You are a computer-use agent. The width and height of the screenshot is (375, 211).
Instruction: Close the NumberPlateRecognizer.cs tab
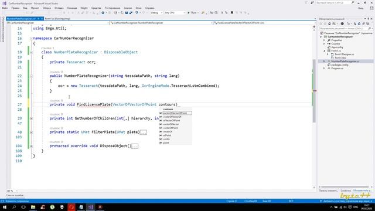(x=42, y=19)
